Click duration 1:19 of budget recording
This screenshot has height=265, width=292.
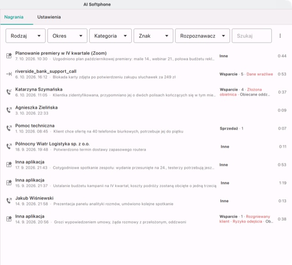click(x=283, y=183)
